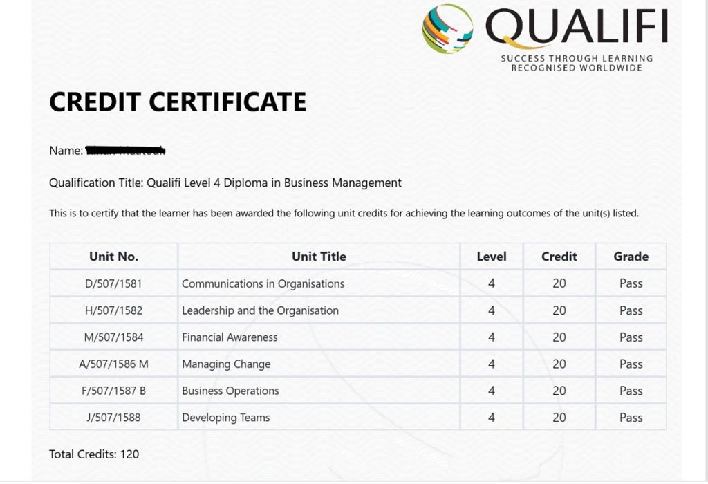The image size is (708, 484).
Task: Click the Grade column header
Action: tap(631, 257)
